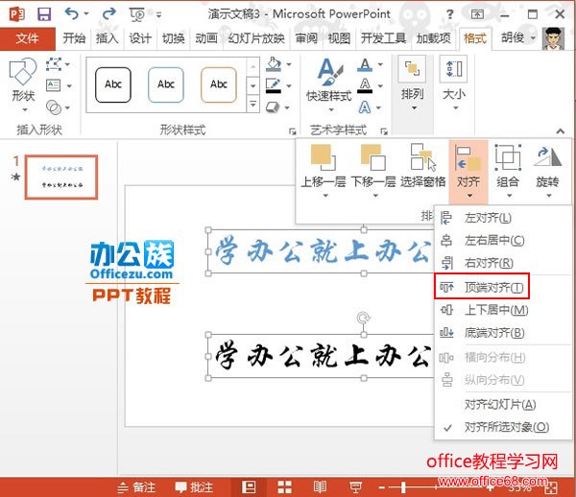Switch to the Animations (动画) tab
Screen dimensions: 576x497
click(206, 38)
